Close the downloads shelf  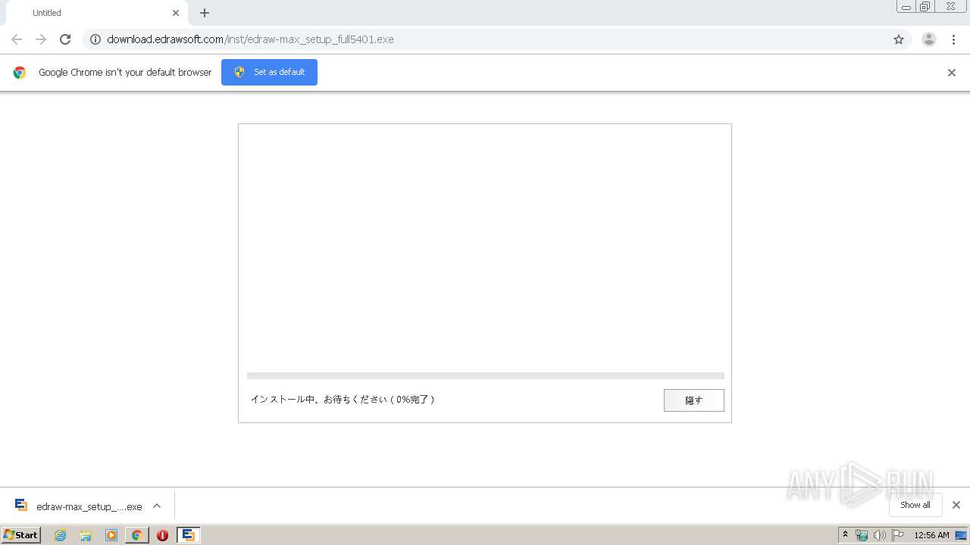point(956,505)
